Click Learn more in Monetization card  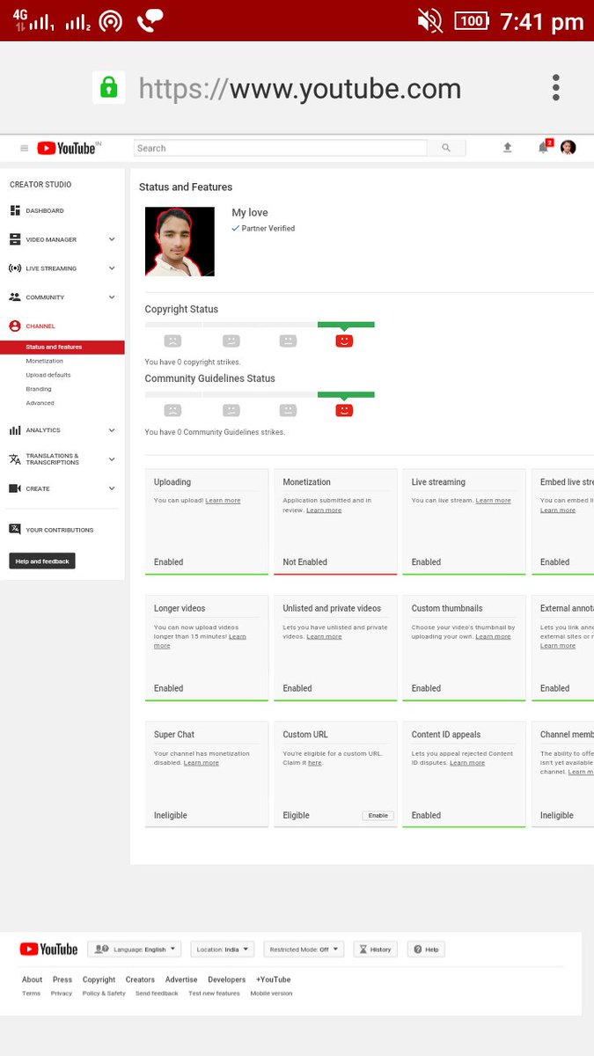(x=324, y=510)
